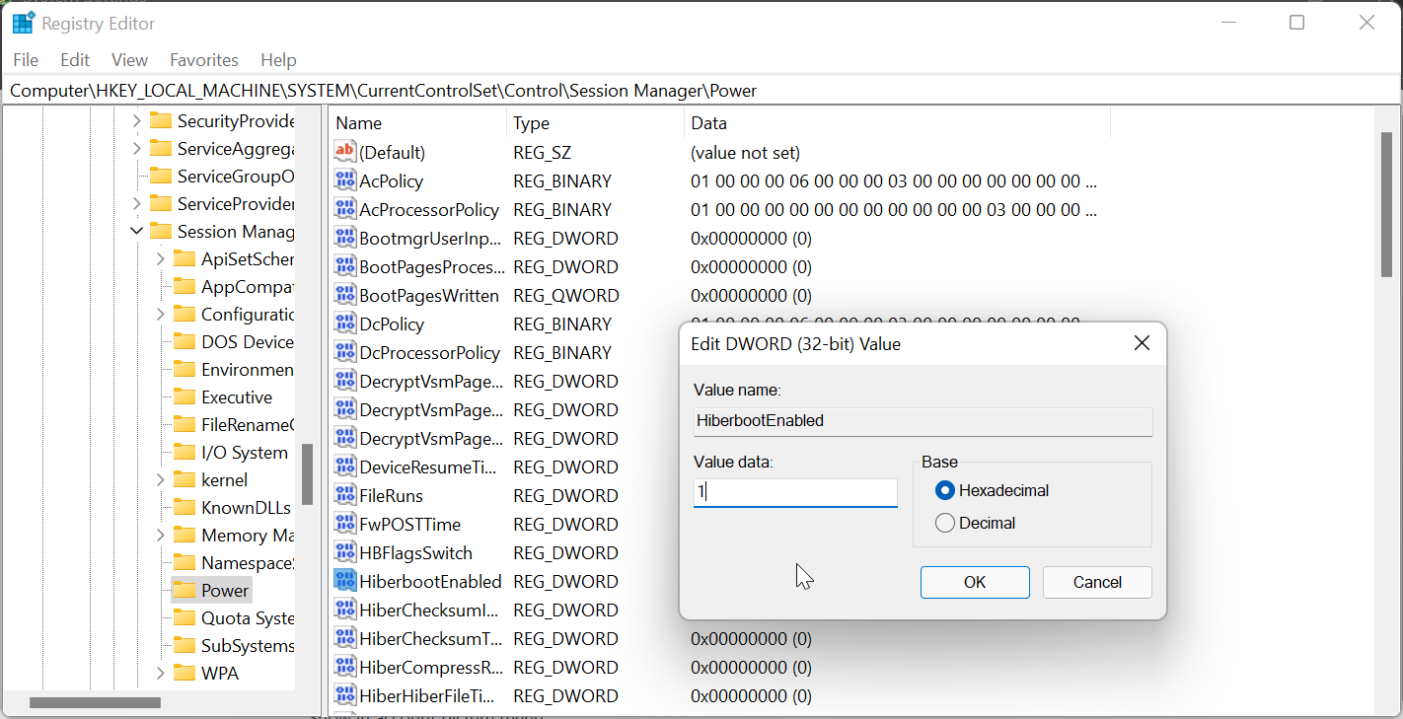
Task: Click the icon next to HiberbootEnabled
Action: click(x=345, y=581)
